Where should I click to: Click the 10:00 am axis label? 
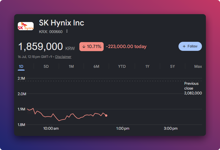tap(51, 129)
